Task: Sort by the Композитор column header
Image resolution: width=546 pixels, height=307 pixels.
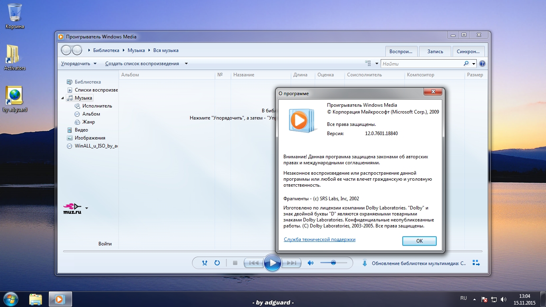Action: click(x=434, y=75)
